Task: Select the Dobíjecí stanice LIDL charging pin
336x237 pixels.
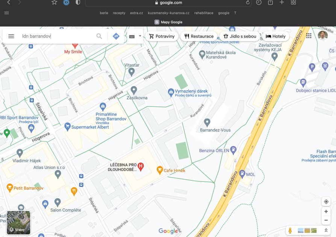Action: [303, 83]
